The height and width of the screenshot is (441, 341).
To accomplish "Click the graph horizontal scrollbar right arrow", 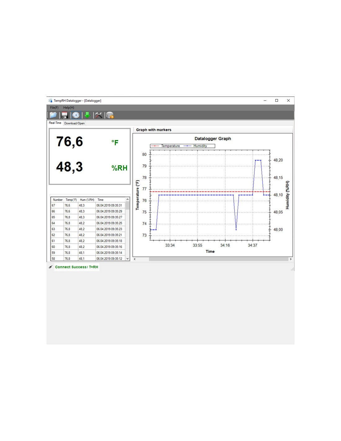I will click(290, 259).
